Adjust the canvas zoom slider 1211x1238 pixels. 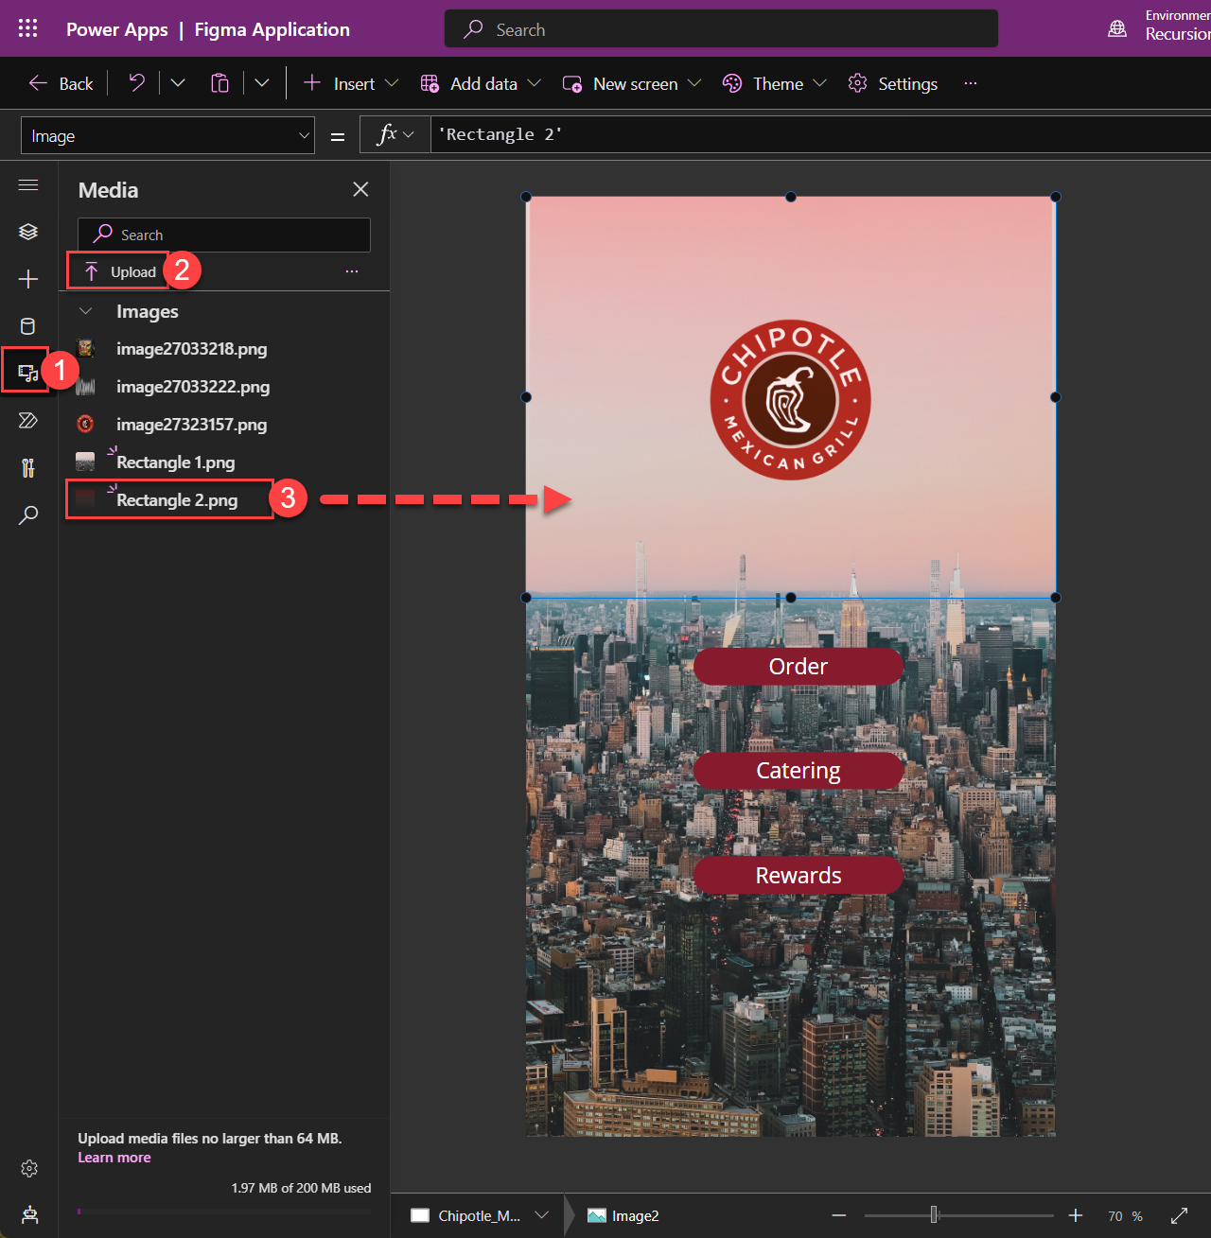click(935, 1215)
